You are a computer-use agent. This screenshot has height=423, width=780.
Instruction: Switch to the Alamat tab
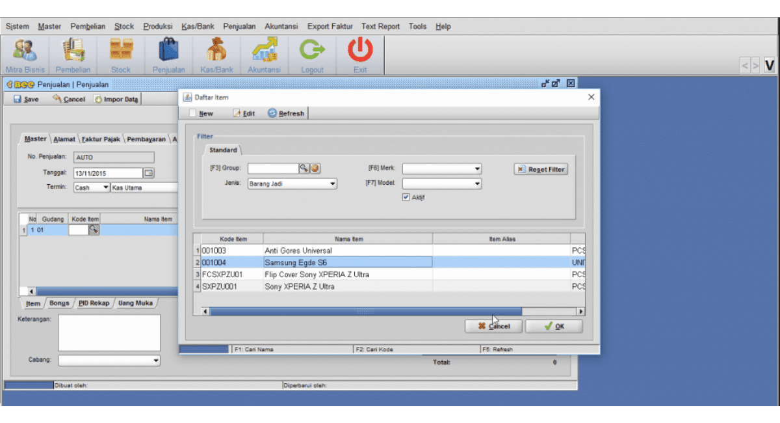click(x=64, y=139)
